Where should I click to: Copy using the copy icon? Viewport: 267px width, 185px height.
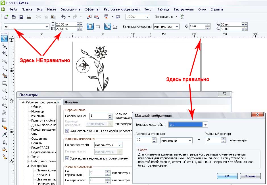click(x=46, y=17)
